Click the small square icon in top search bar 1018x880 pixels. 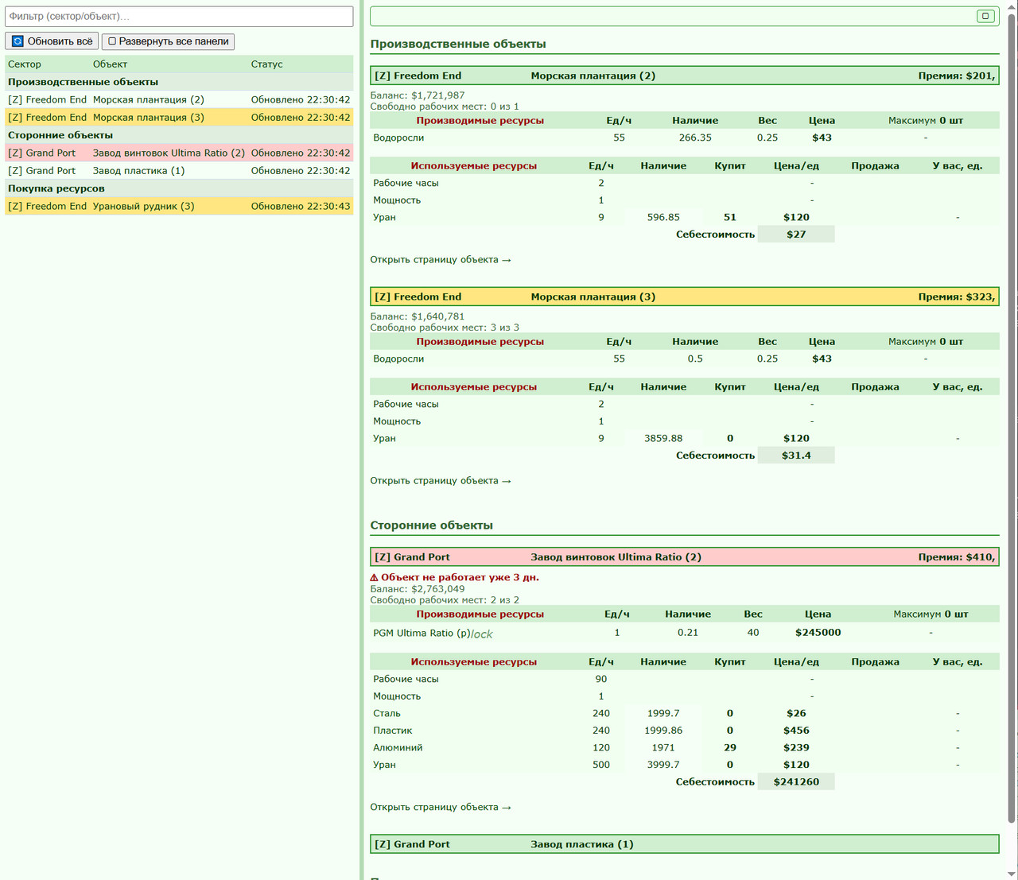(985, 16)
